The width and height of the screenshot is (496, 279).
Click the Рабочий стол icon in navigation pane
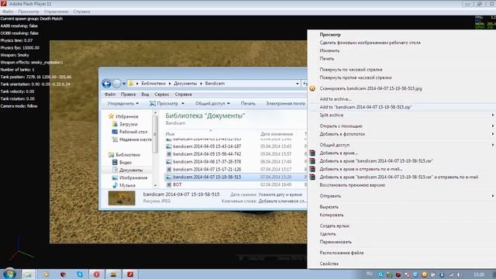point(115,132)
